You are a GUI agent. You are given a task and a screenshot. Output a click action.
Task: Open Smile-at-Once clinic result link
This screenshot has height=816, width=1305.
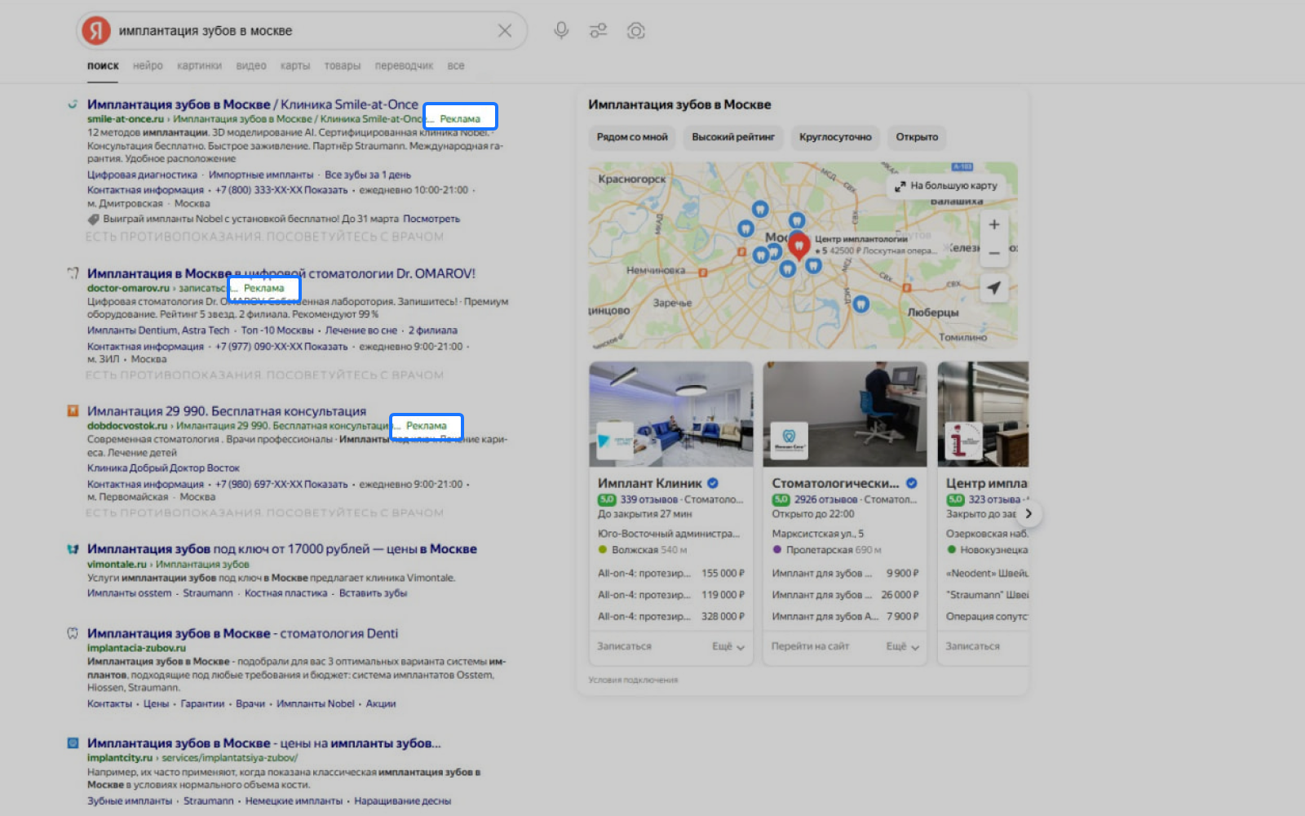[252, 104]
